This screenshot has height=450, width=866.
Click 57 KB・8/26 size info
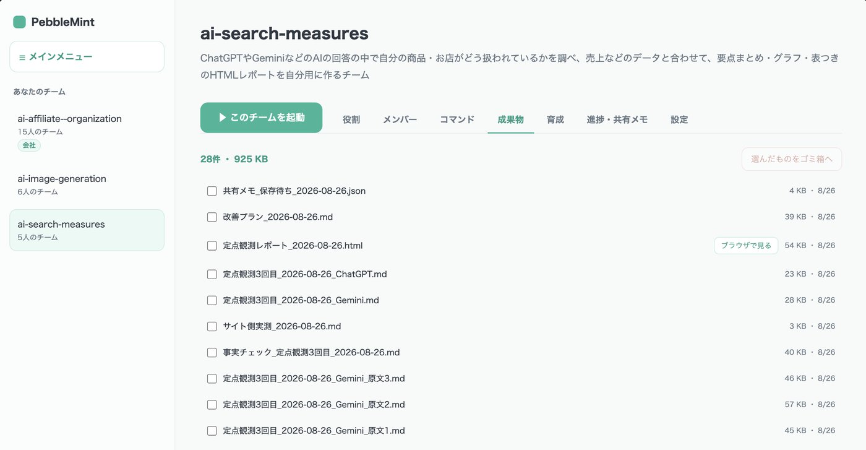click(810, 404)
